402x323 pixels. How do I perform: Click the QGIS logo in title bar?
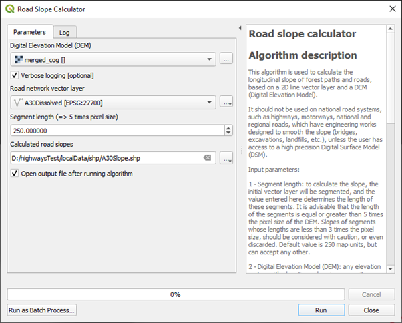click(9, 9)
